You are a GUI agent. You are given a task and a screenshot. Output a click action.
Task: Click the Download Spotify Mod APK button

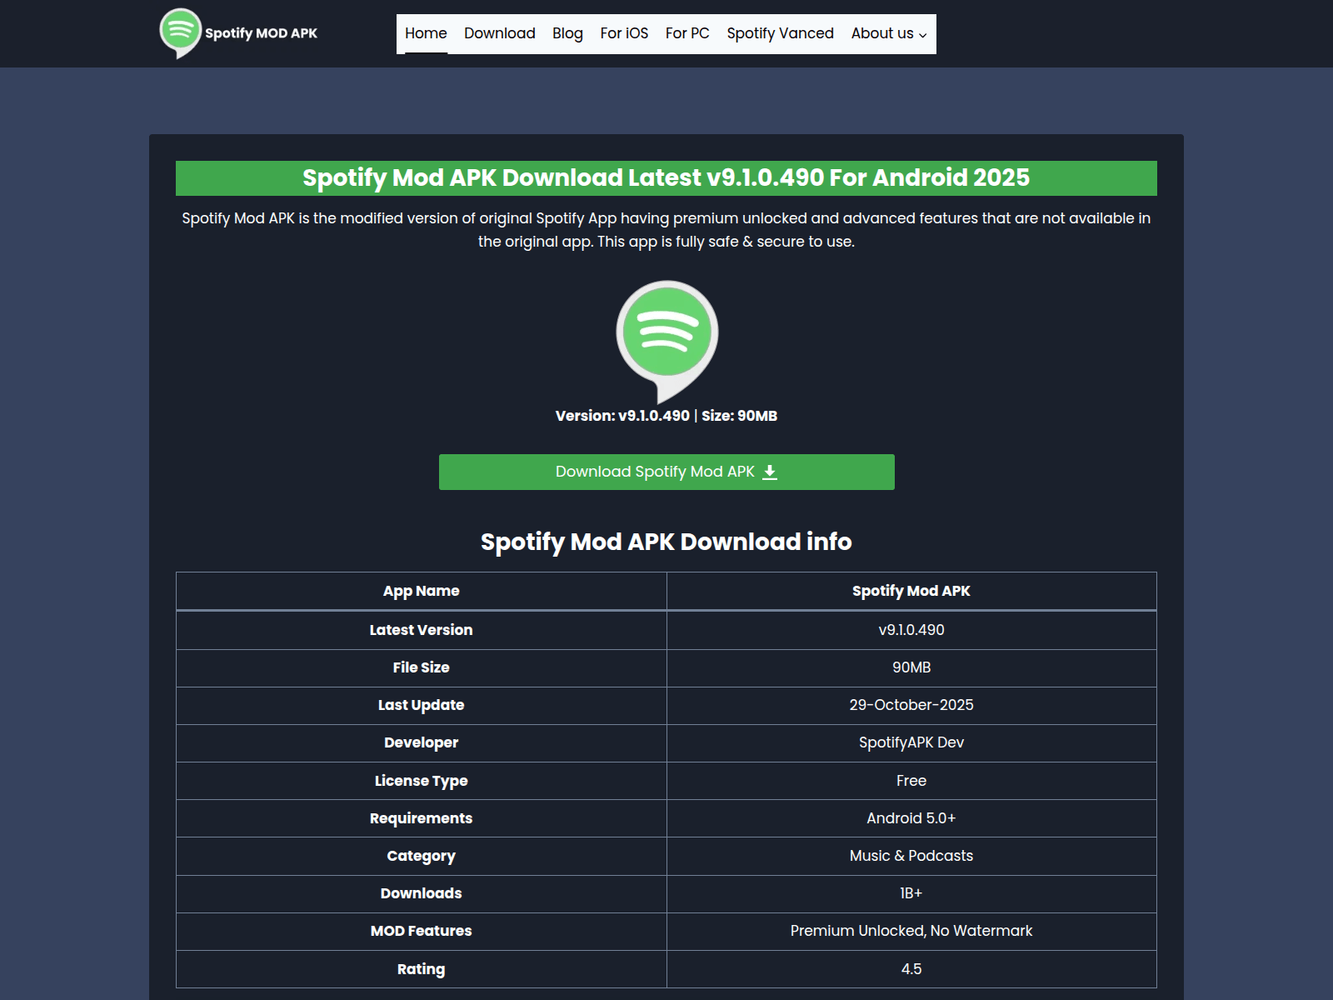click(666, 472)
